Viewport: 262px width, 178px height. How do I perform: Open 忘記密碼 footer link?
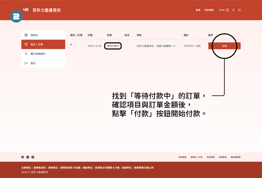click(211, 157)
